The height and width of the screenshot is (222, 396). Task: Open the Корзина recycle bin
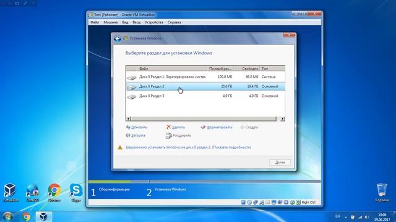(x=382, y=192)
